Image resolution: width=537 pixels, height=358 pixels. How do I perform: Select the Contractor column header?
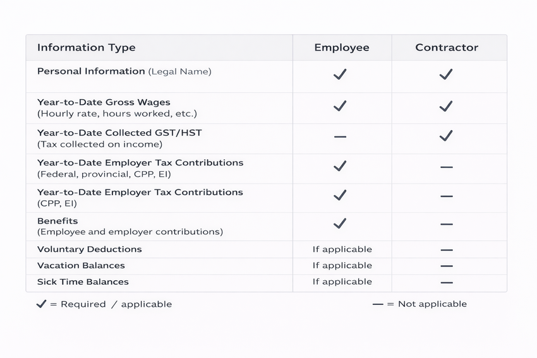coord(447,47)
